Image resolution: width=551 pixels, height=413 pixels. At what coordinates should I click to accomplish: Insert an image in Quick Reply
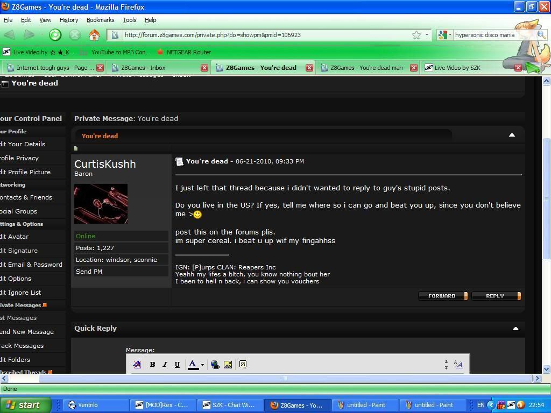pyautogui.click(x=228, y=365)
